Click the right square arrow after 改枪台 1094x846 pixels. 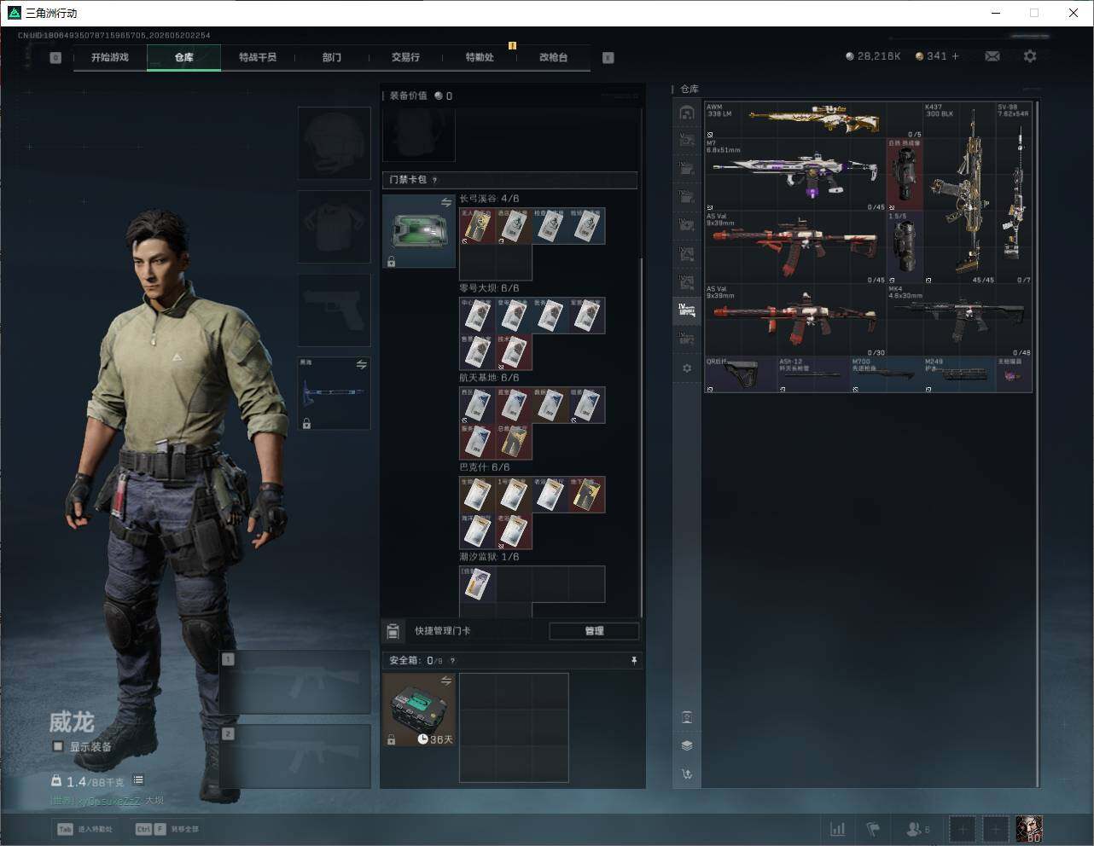tap(608, 58)
